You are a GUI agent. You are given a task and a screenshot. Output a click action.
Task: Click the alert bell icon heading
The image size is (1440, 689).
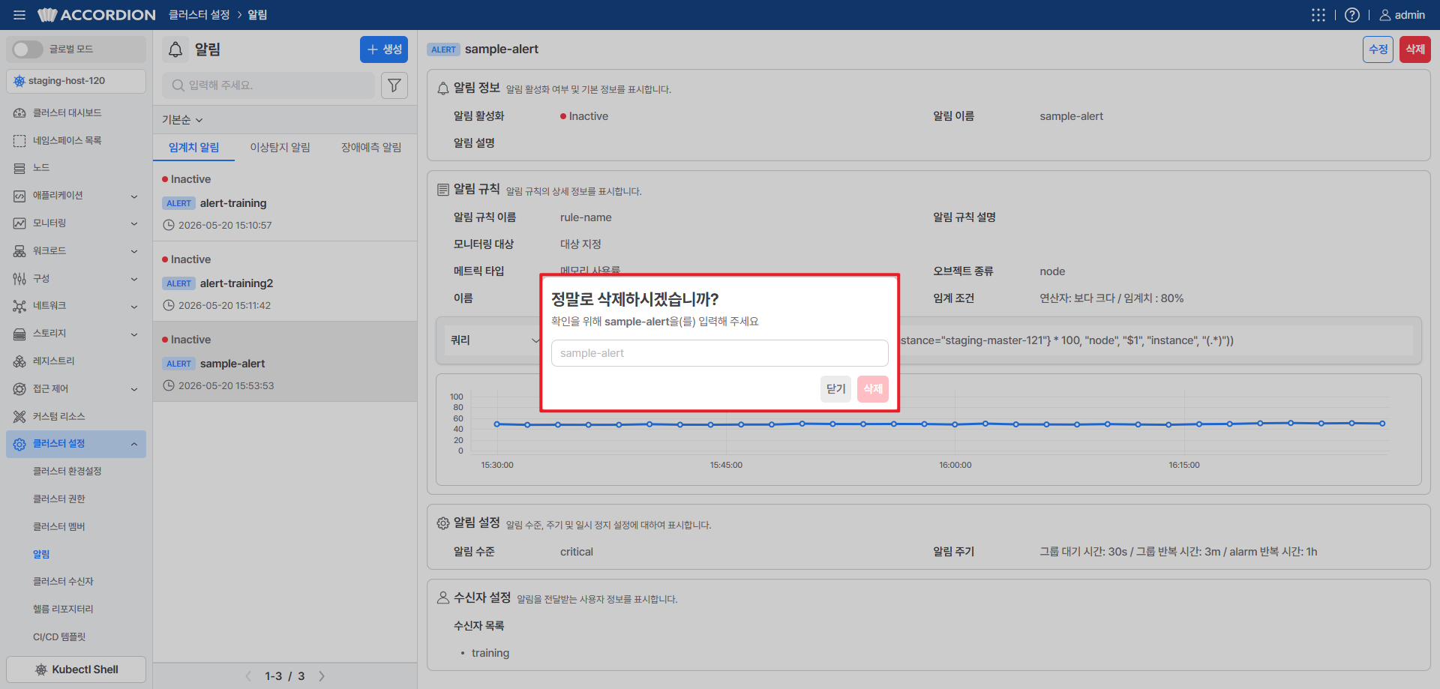click(x=175, y=49)
